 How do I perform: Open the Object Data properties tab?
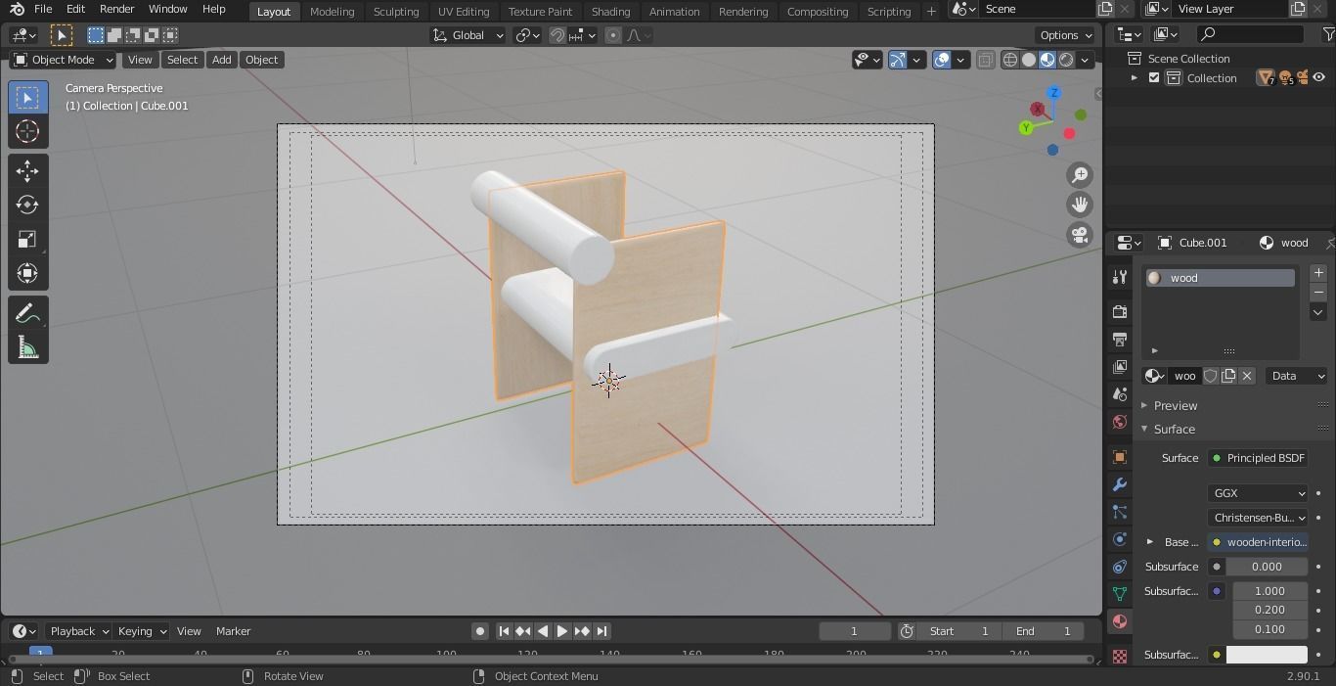pyautogui.click(x=1120, y=594)
